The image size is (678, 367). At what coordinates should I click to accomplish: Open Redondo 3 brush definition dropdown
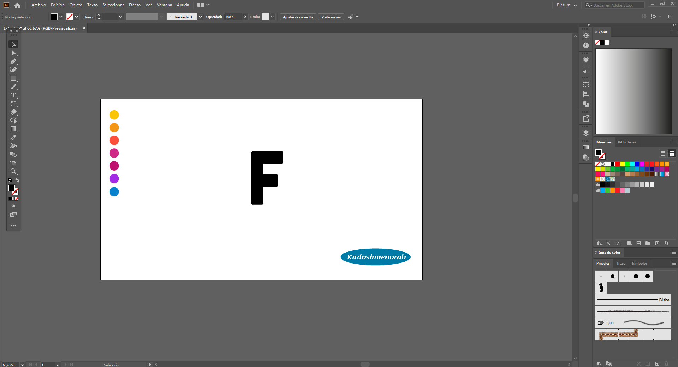pyautogui.click(x=201, y=17)
